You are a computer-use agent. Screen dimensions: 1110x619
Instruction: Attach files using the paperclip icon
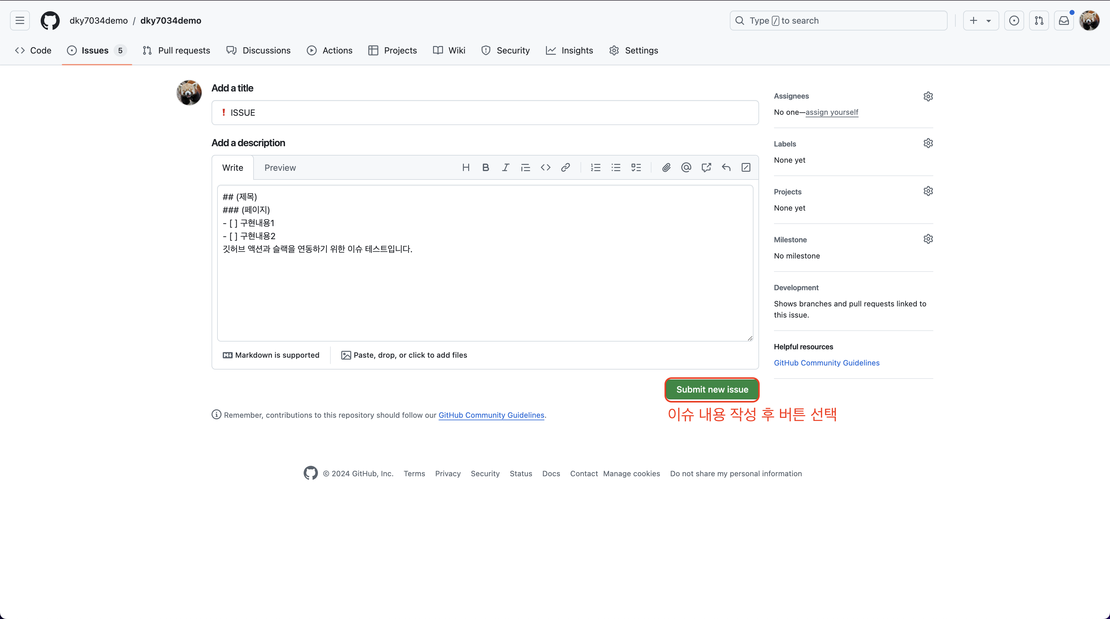666,168
